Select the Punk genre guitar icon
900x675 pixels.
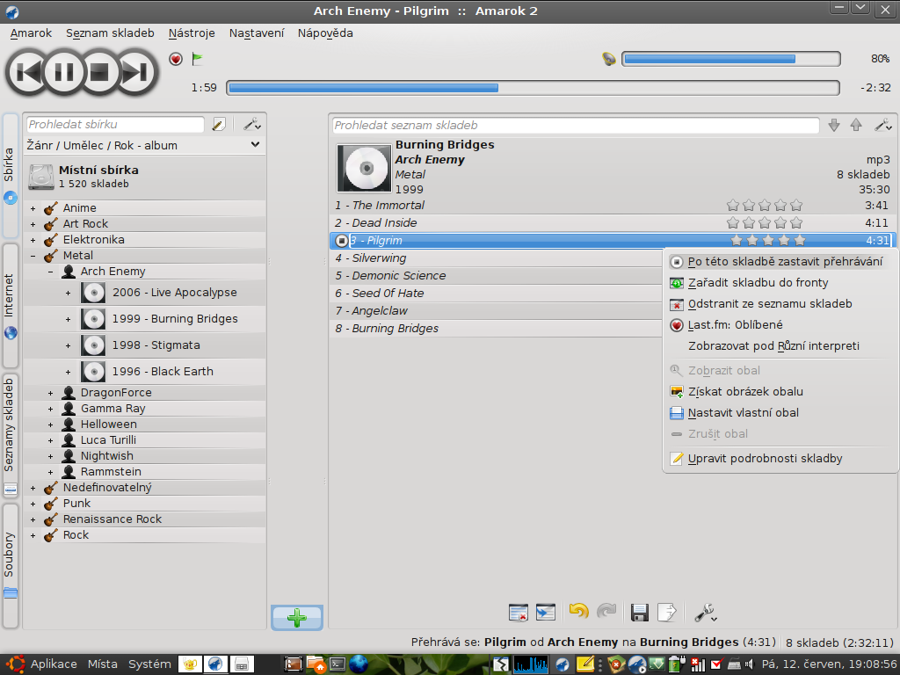pos(51,504)
